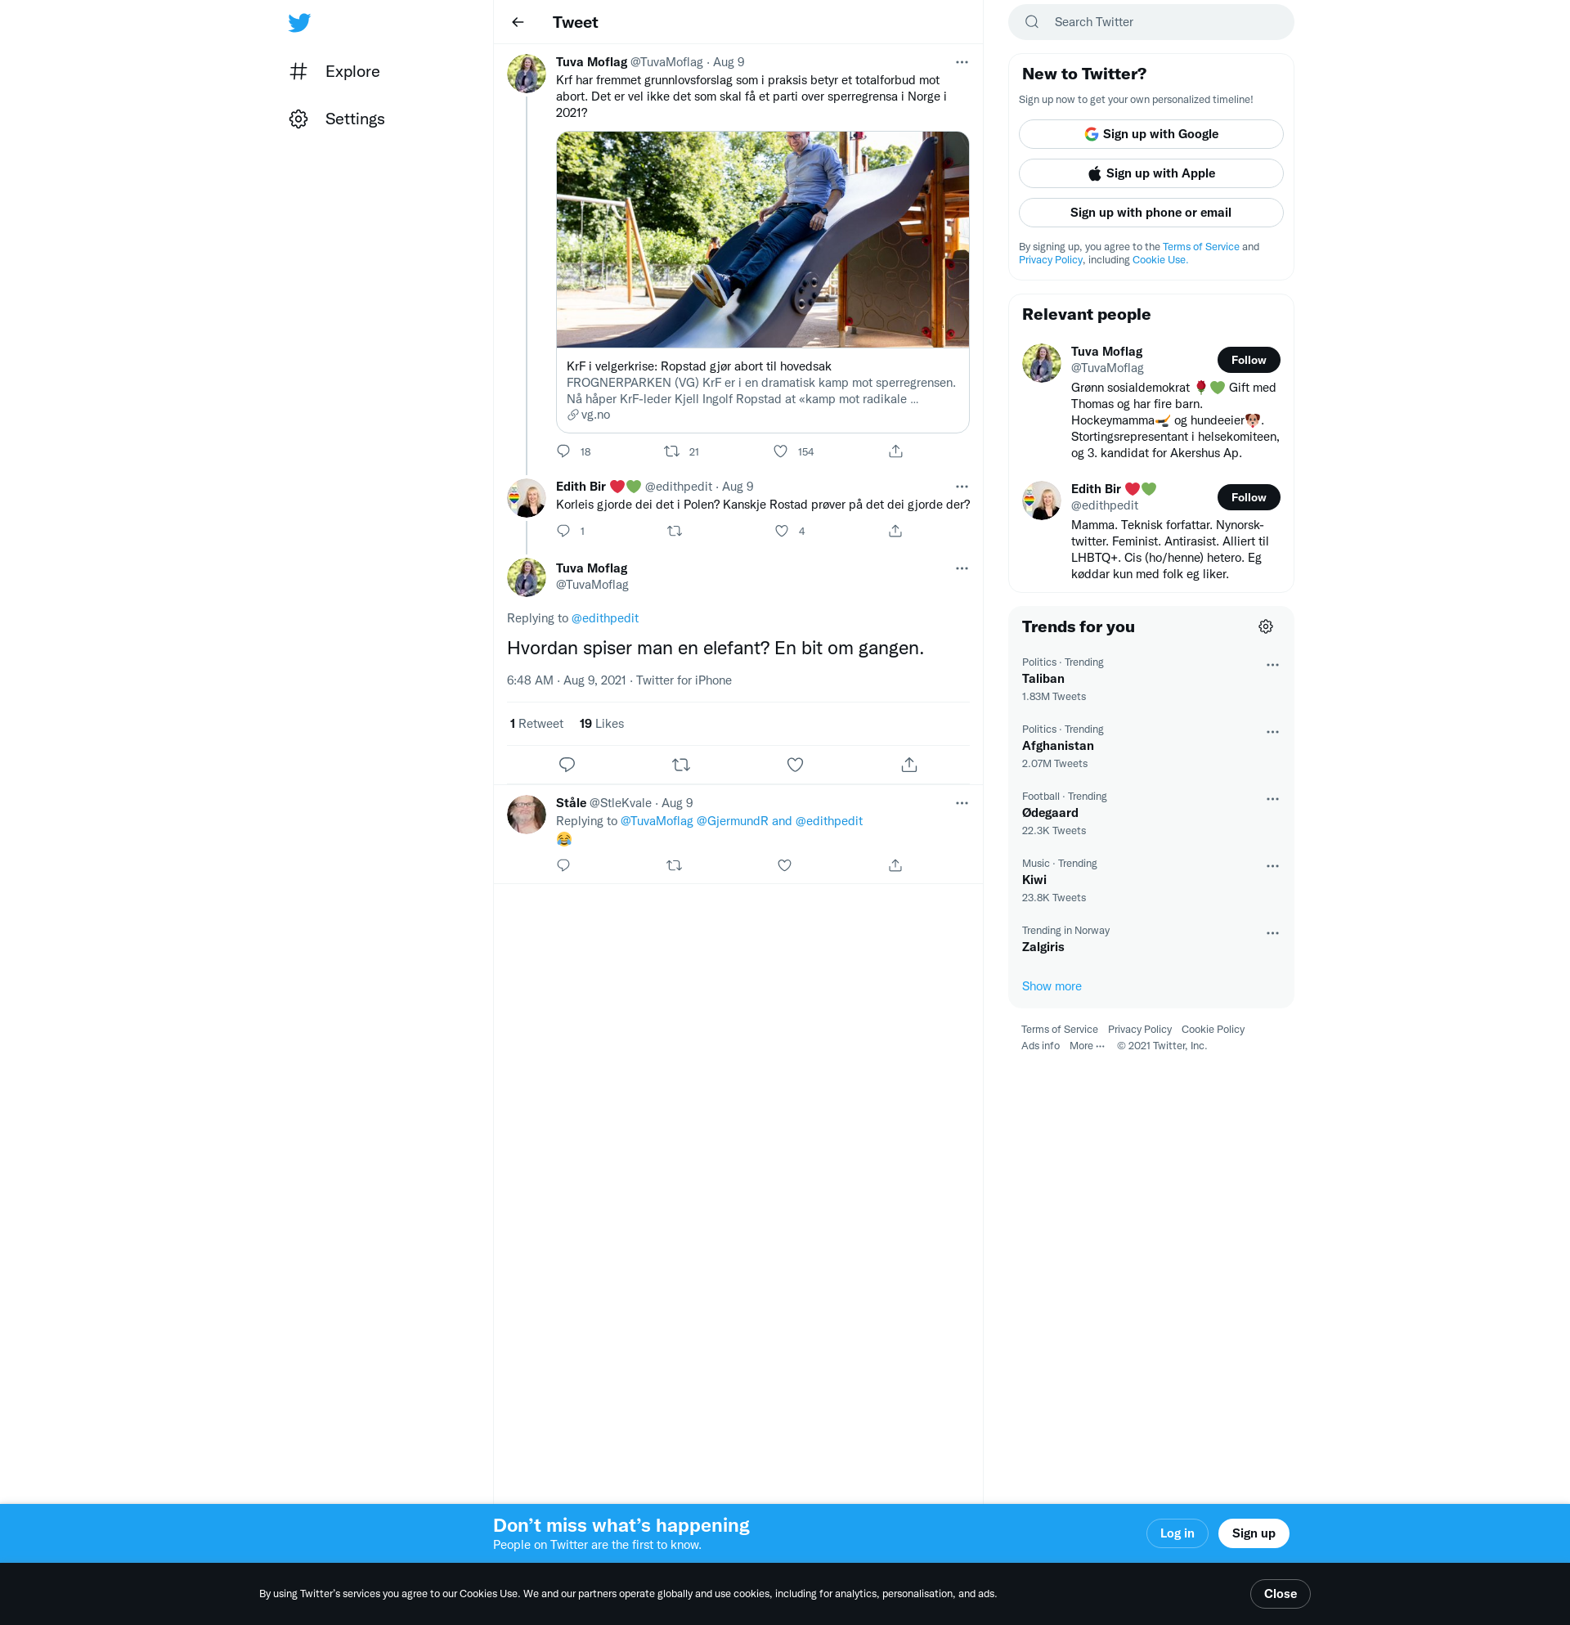Screen dimensions: 1570x1625
Task: Open the Terms of Service link under sign up
Action: click(x=1200, y=247)
